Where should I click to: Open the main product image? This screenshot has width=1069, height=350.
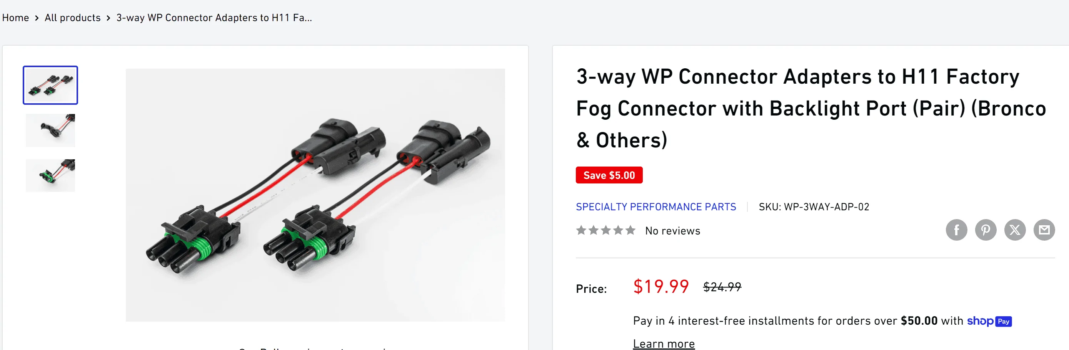tap(315, 195)
